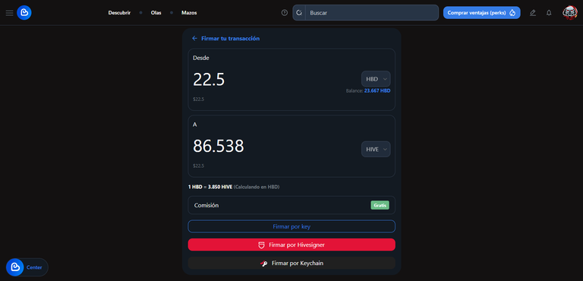Image resolution: width=583 pixels, height=281 pixels.
Task: Click the Firmar tu transacción heading link
Action: pos(230,38)
